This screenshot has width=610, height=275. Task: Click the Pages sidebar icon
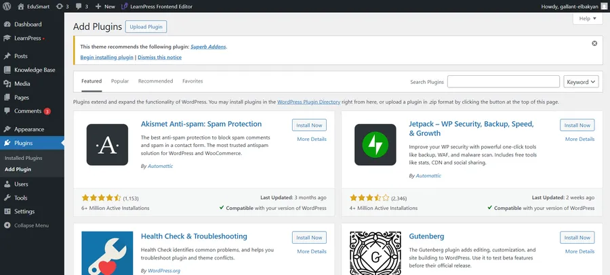tap(7, 98)
